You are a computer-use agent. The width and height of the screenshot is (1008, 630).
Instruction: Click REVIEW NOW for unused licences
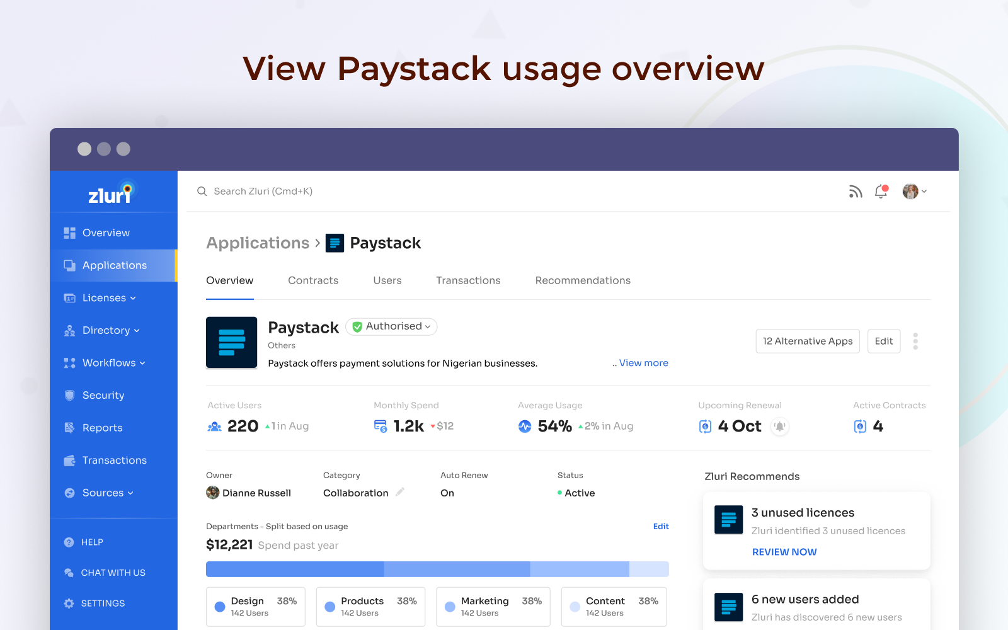pyautogui.click(x=784, y=552)
